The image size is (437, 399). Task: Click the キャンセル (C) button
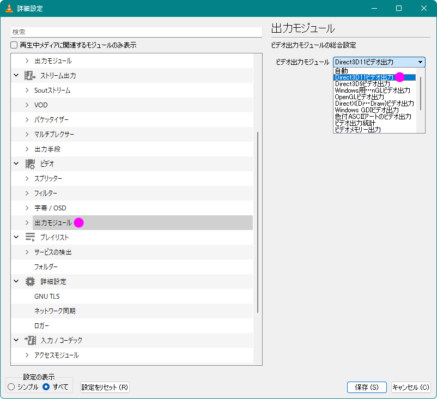411,387
